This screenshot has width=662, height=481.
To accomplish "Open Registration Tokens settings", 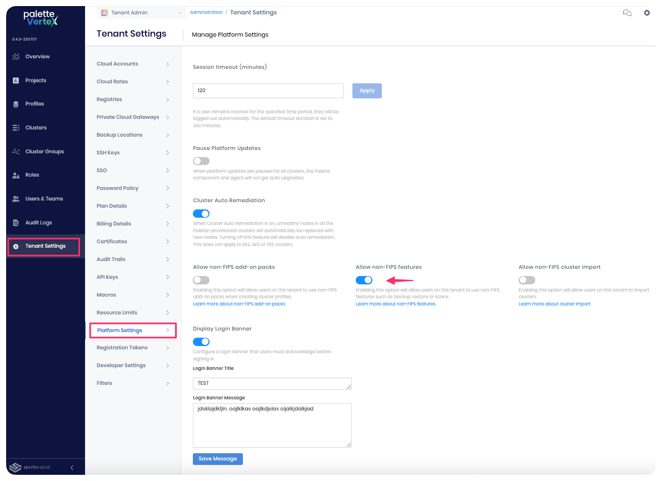I will (133, 348).
